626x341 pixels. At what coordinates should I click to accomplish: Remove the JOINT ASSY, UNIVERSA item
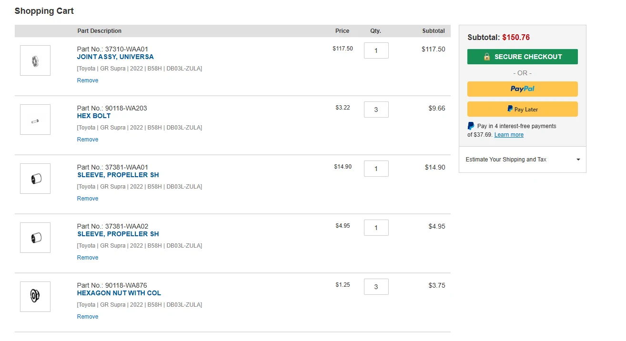coord(88,80)
